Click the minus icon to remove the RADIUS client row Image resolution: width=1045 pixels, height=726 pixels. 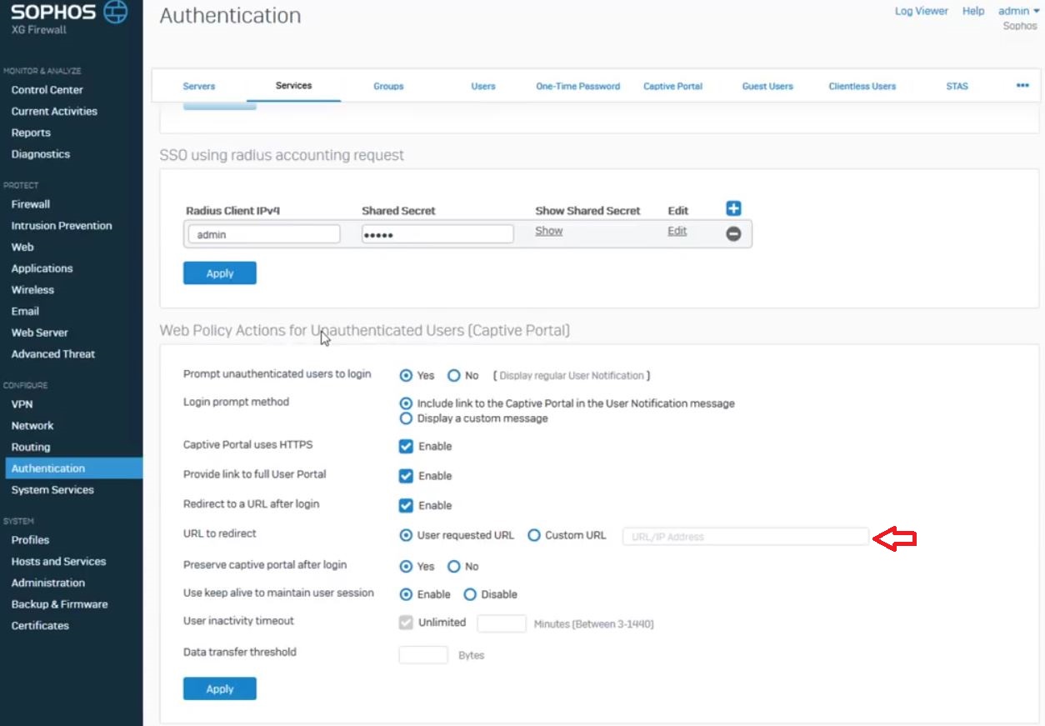coord(732,234)
